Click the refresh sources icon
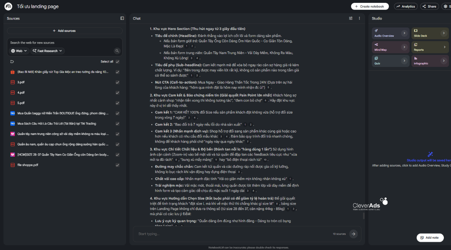Image resolution: width=451 pixels, height=250 pixels. (12, 61)
